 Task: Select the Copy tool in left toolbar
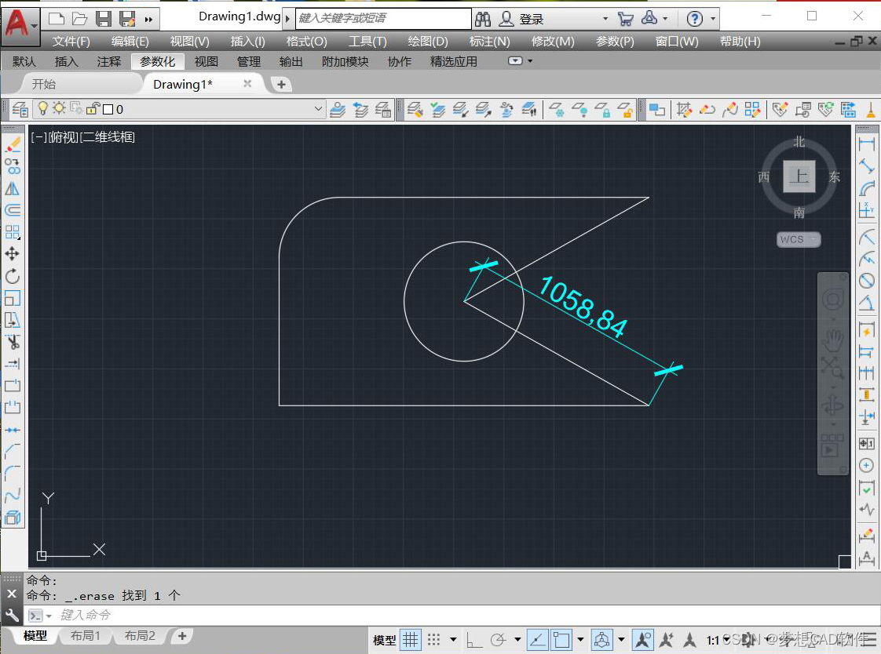(x=13, y=166)
